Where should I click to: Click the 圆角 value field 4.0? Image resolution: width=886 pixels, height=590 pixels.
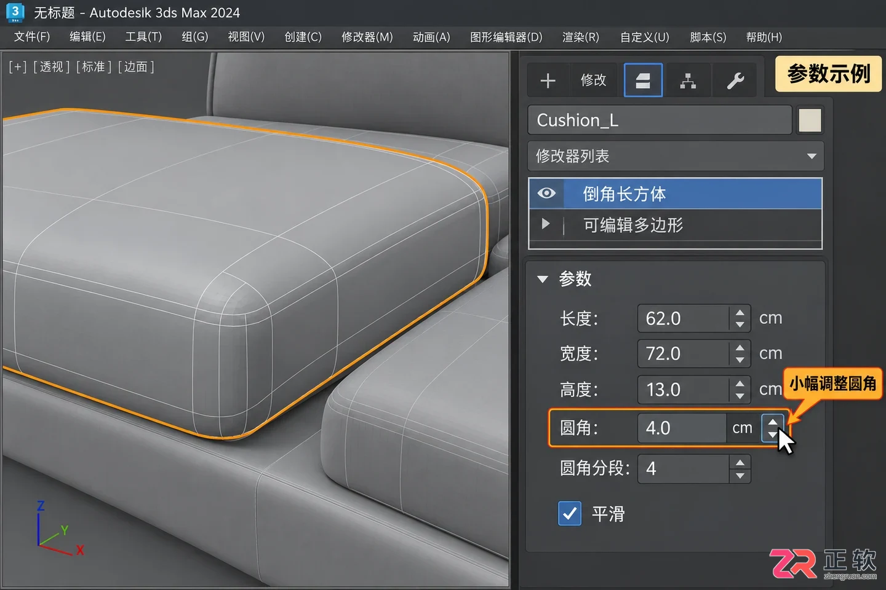pos(682,428)
